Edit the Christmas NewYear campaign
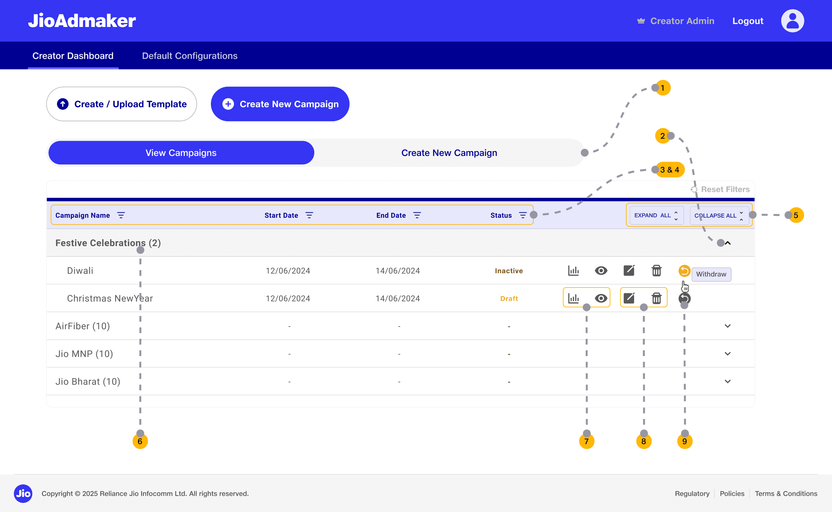Viewport: 832px width, 512px height. point(629,298)
